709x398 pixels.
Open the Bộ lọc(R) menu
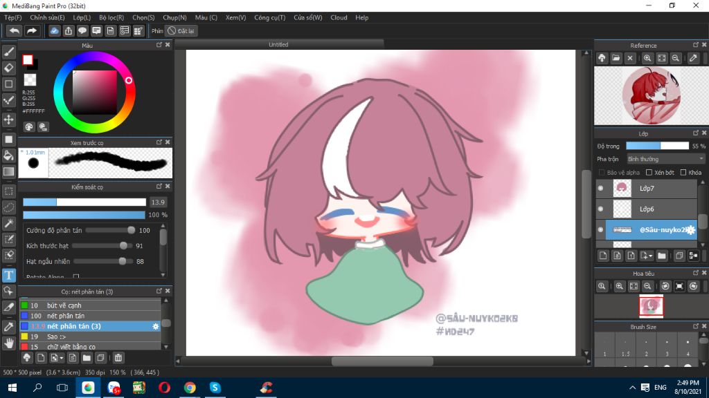tap(111, 17)
